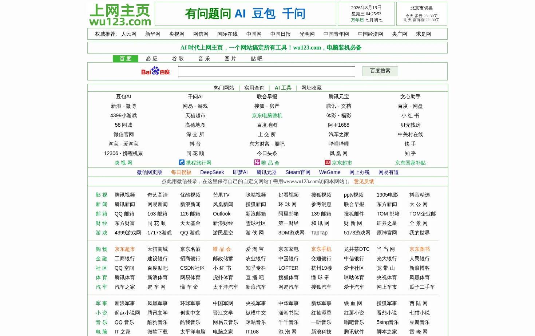Open the TapTap link
The image size is (535, 336).
tap(320, 233)
